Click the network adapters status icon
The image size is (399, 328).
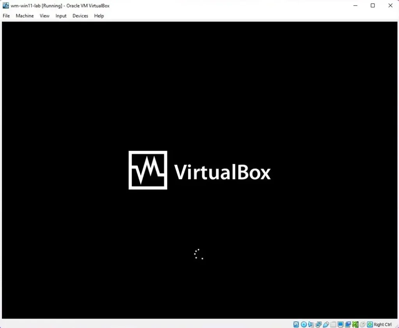pyautogui.click(x=318, y=324)
